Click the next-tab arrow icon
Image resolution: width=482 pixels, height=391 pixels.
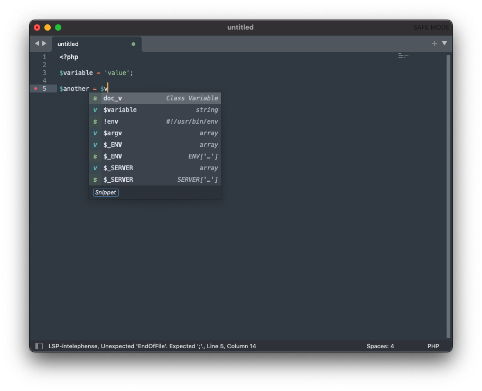(45, 43)
